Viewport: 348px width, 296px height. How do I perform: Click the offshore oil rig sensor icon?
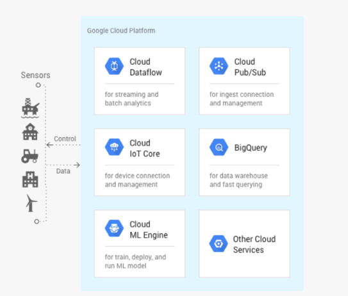pyautogui.click(x=30, y=108)
